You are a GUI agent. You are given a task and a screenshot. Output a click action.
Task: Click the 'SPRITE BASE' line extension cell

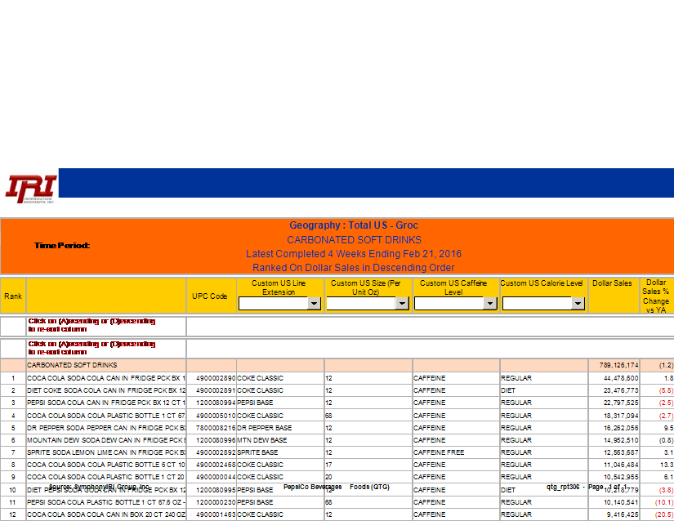257,452
